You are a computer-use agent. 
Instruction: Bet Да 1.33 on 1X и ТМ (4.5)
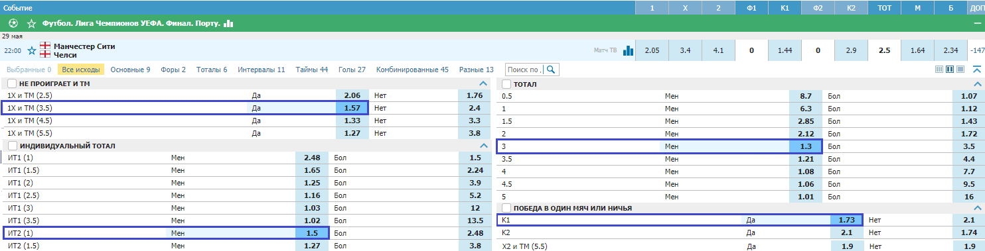click(x=352, y=121)
